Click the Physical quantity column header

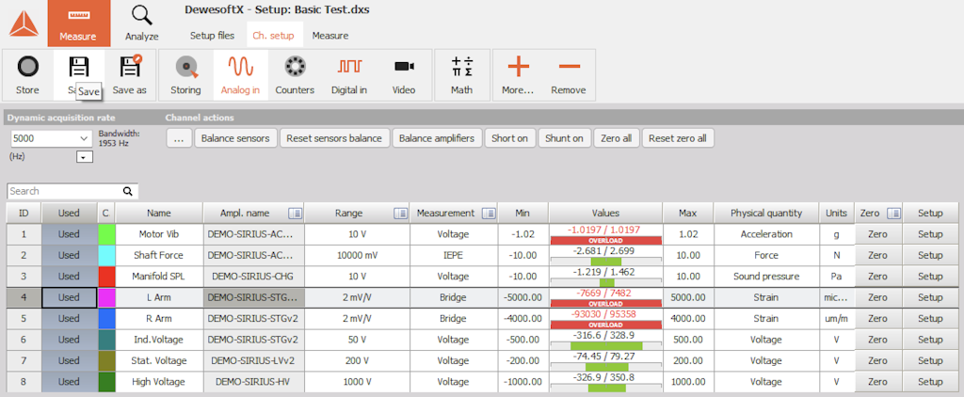point(766,214)
